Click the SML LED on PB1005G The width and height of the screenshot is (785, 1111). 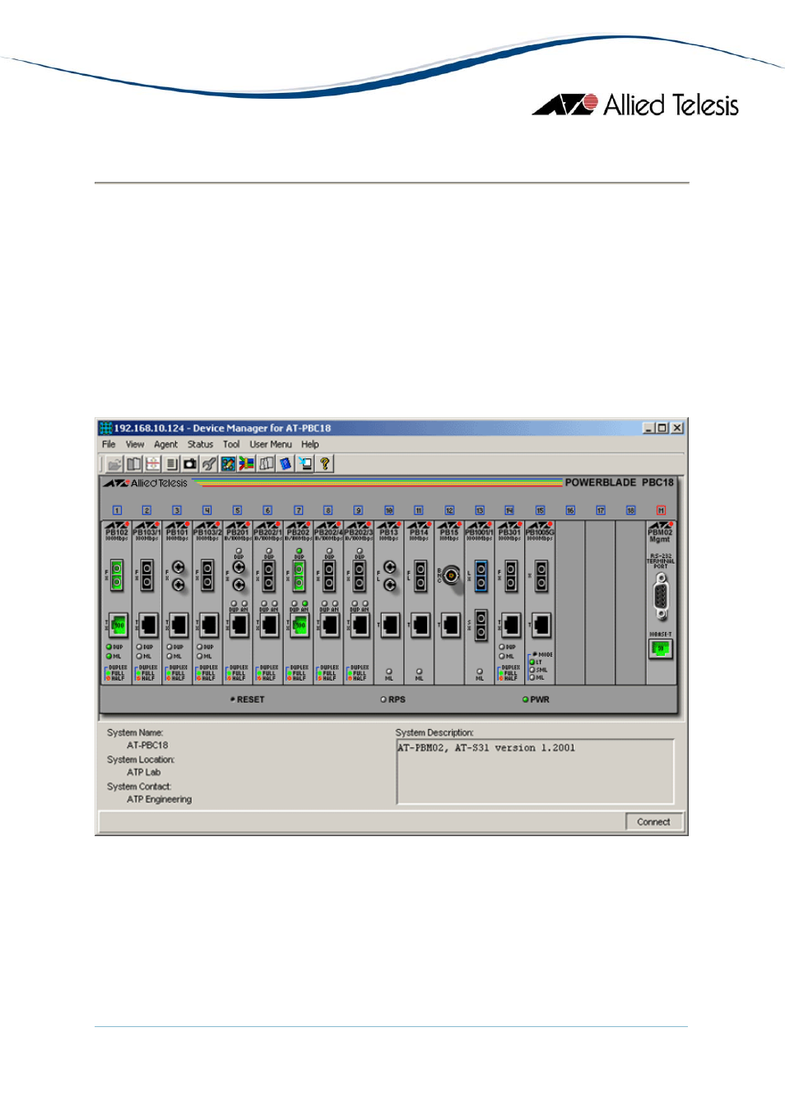coord(532,669)
